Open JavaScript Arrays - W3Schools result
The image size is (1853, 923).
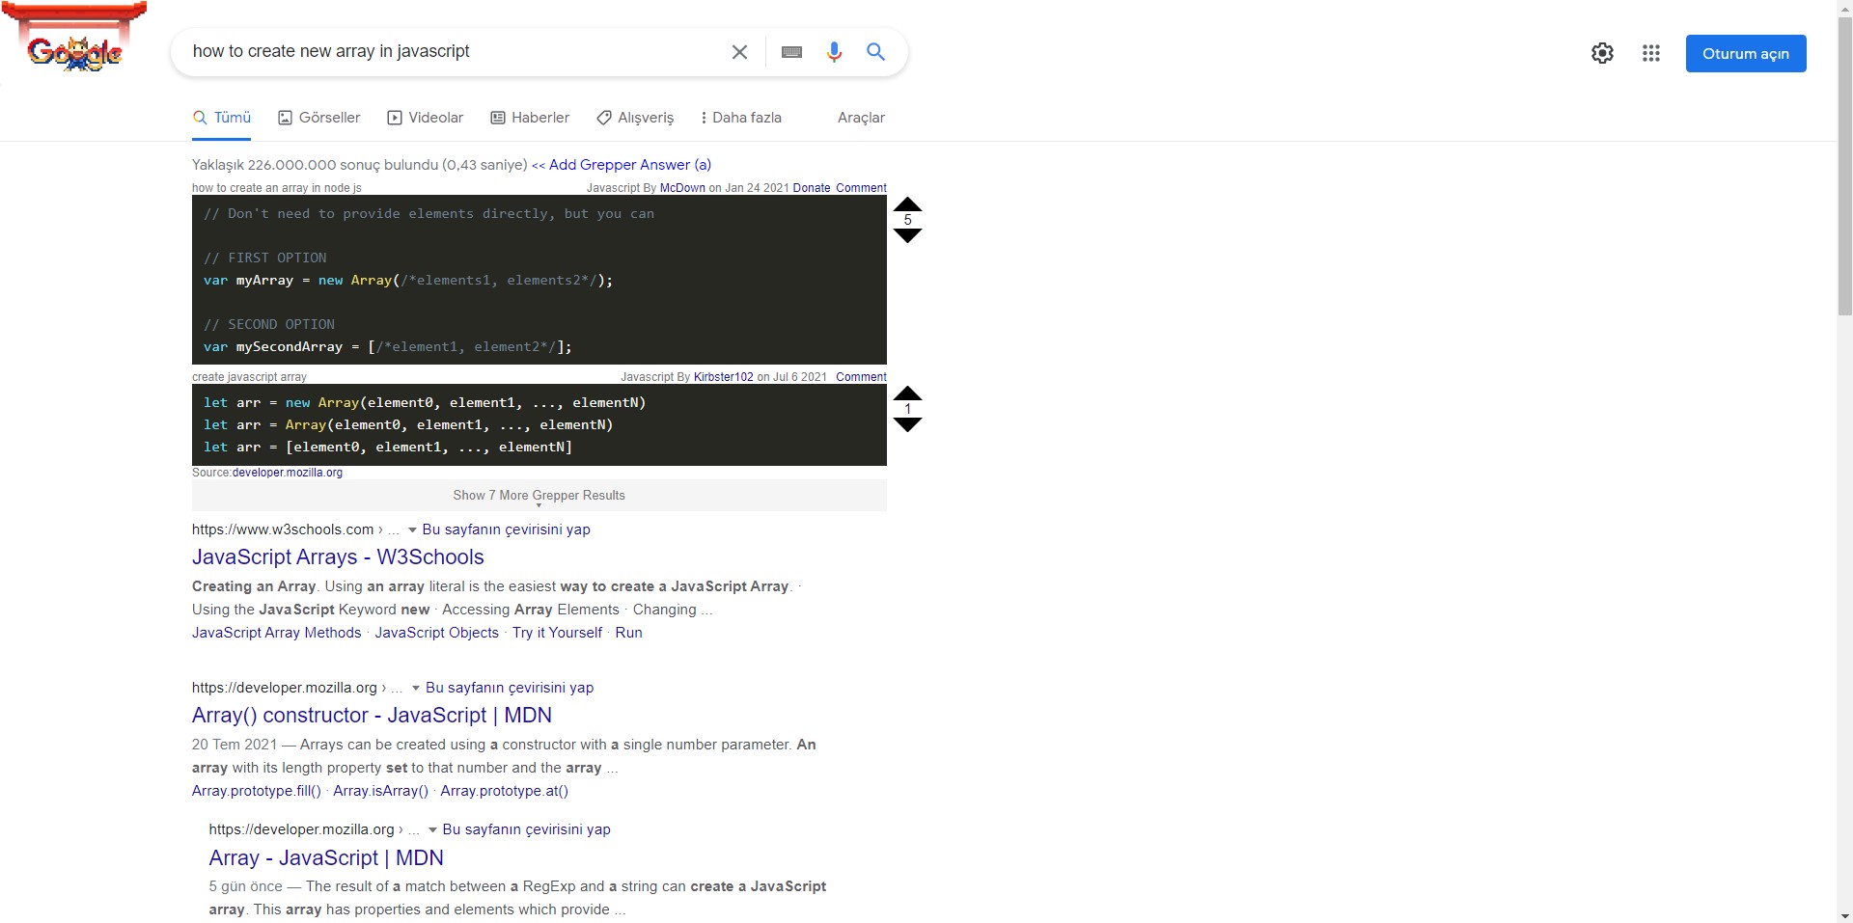click(x=338, y=557)
